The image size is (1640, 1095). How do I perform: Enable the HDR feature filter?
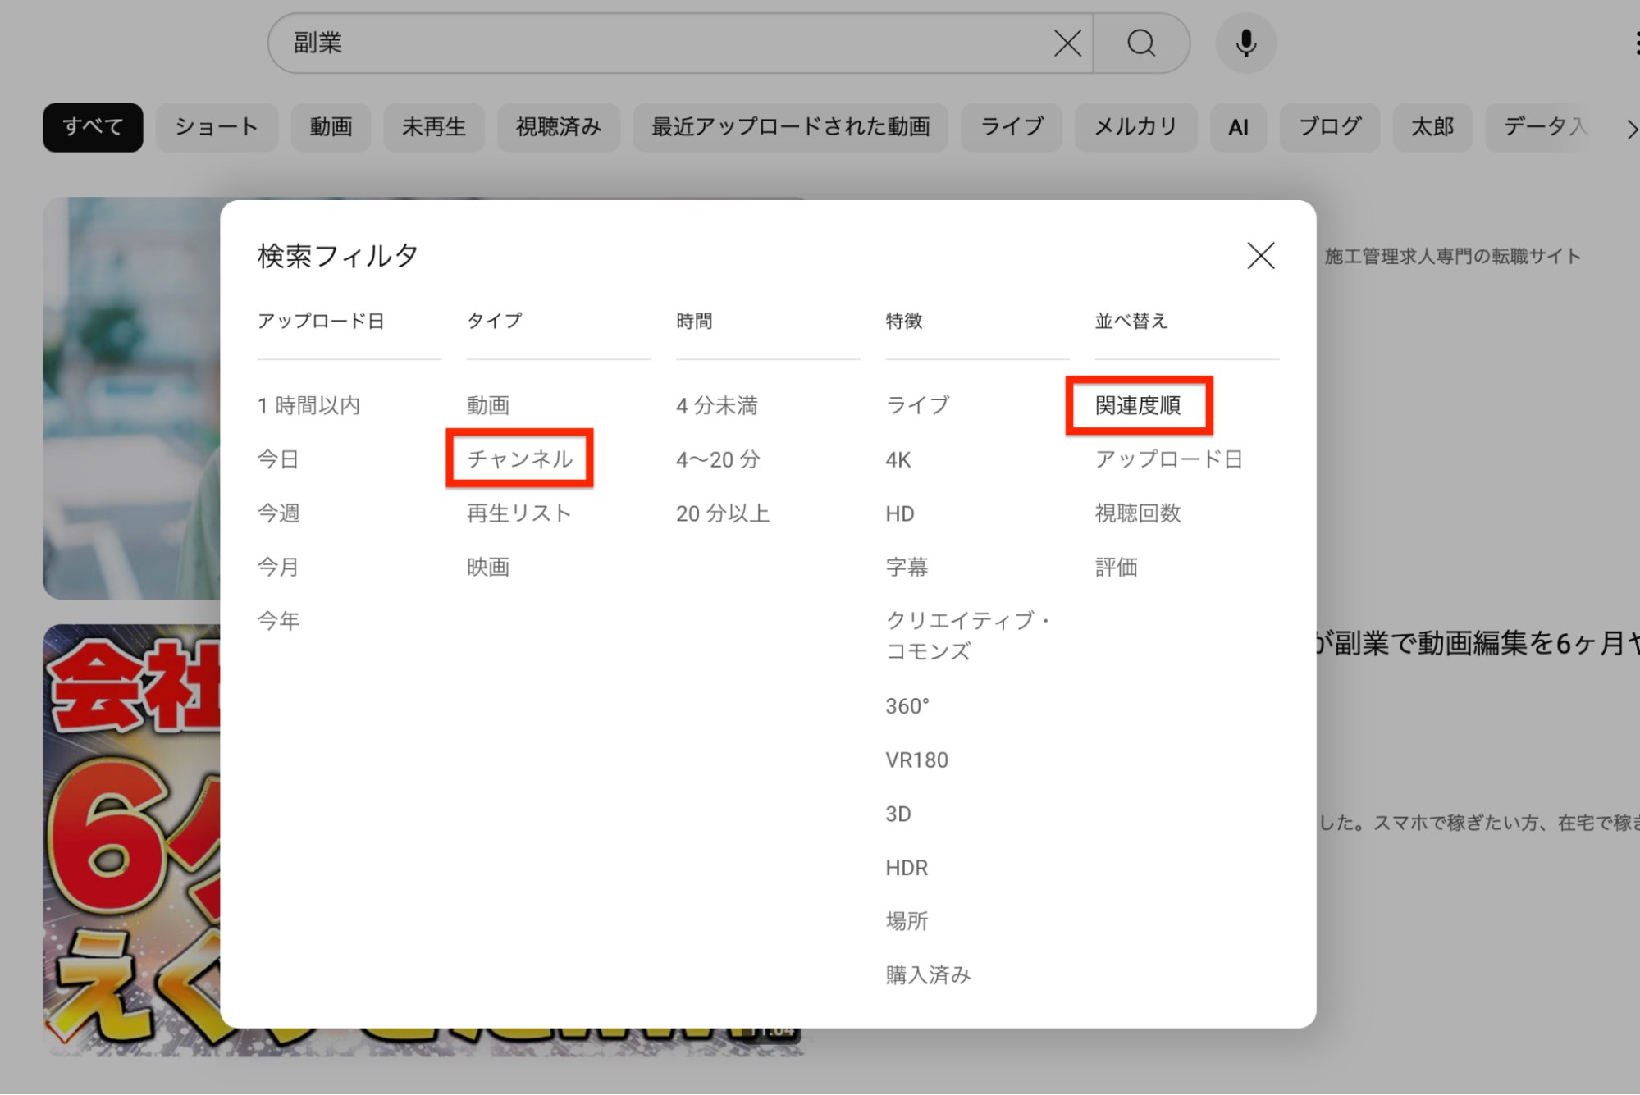(907, 868)
